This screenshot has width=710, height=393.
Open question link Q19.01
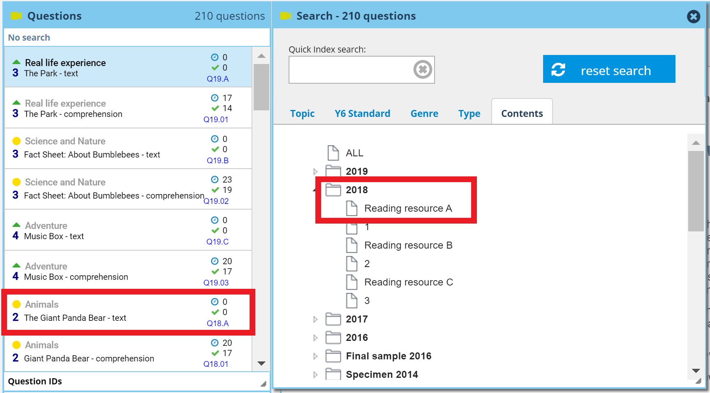[x=216, y=119]
